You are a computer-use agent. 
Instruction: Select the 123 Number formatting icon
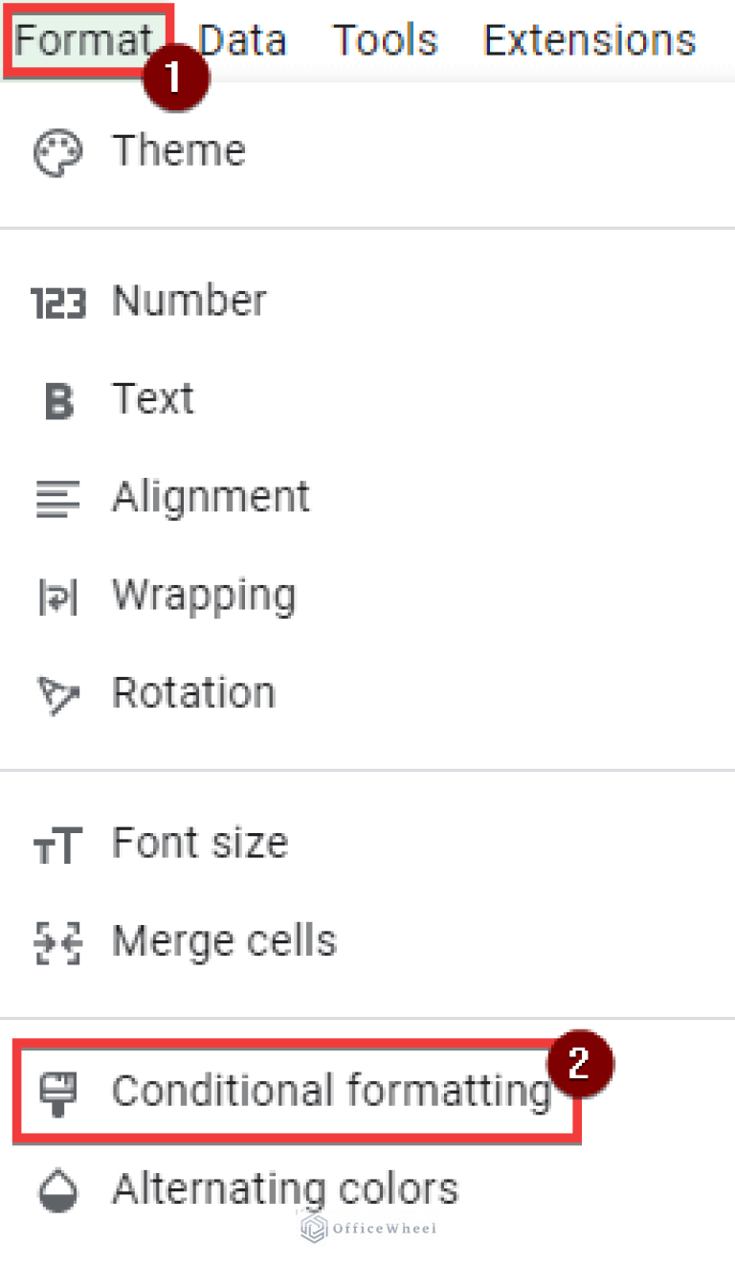(x=57, y=301)
